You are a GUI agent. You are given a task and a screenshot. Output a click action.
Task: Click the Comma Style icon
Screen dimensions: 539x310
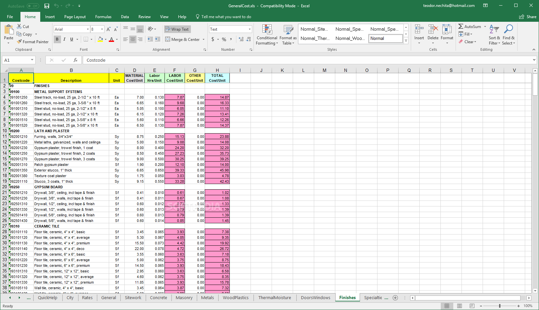231,39
